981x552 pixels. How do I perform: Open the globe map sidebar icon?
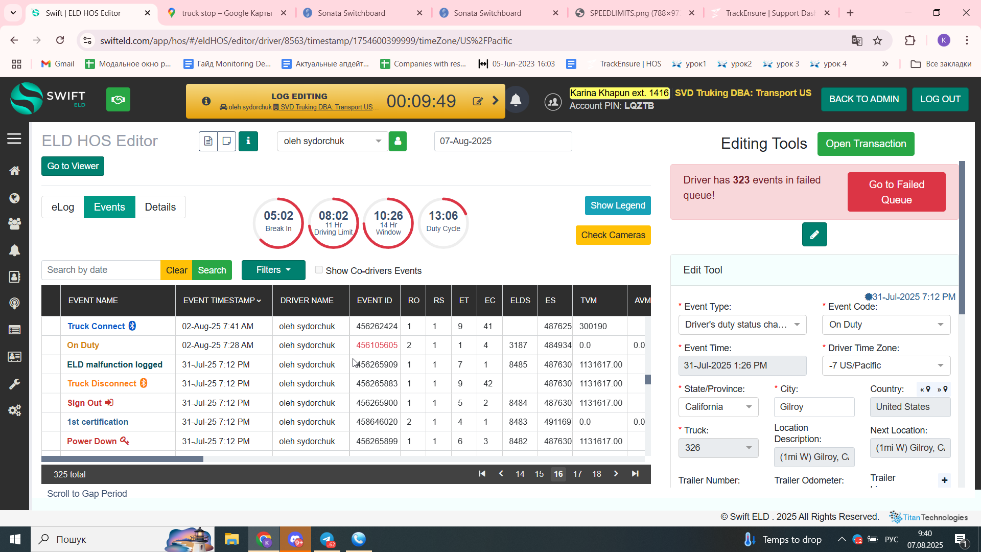click(x=14, y=198)
